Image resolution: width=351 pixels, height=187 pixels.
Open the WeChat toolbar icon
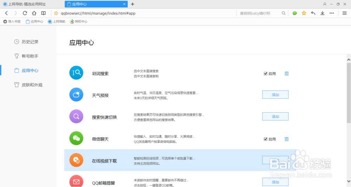click(x=294, y=13)
